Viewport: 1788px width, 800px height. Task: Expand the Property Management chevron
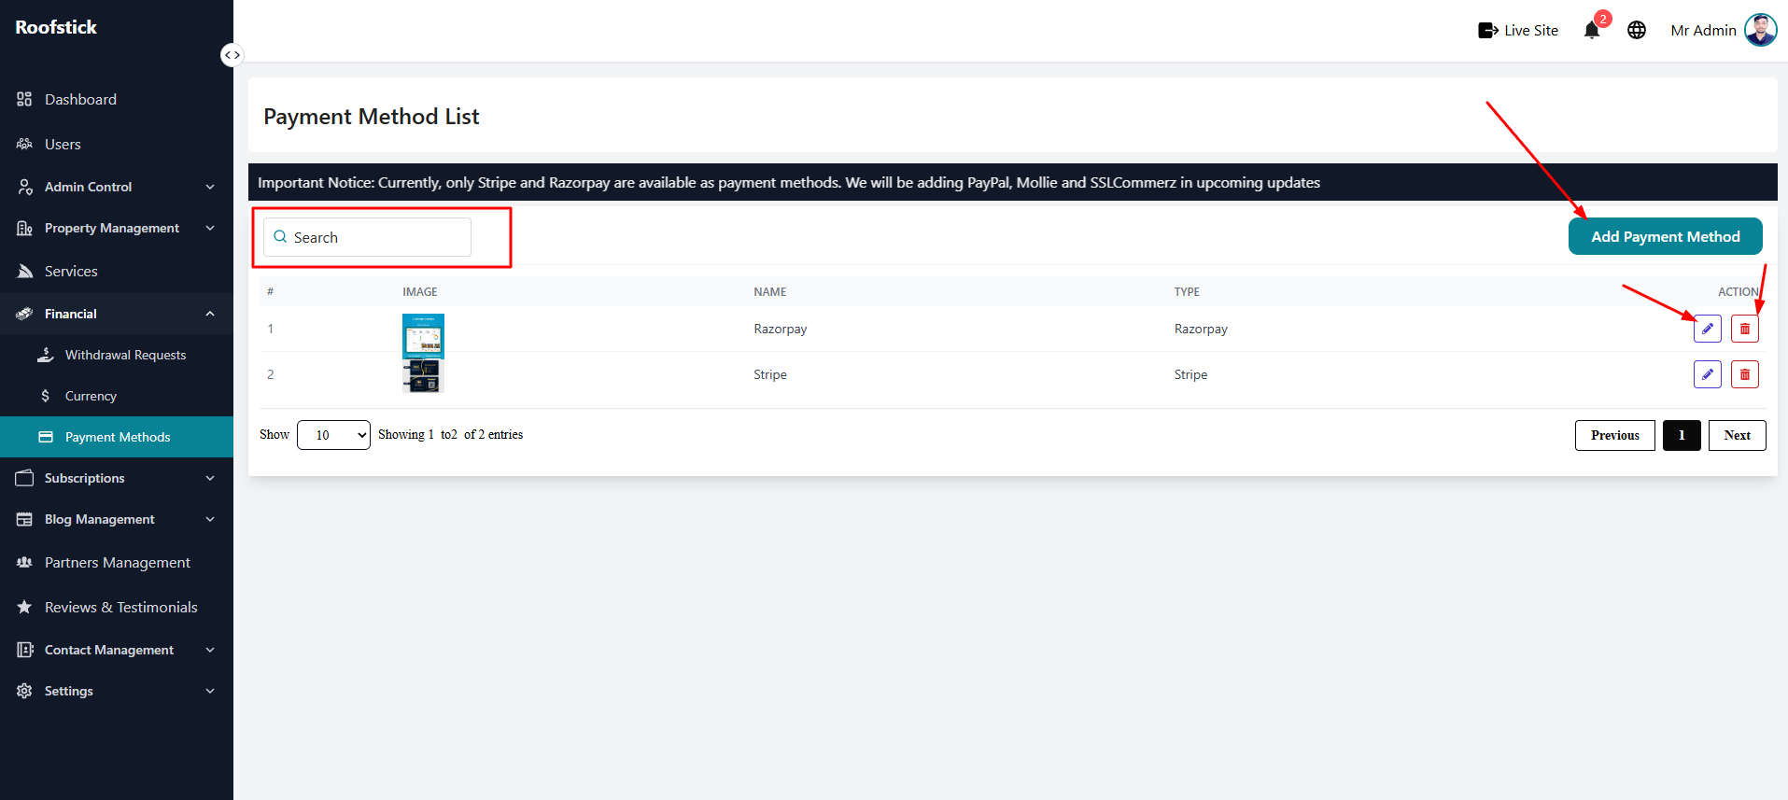point(210,228)
